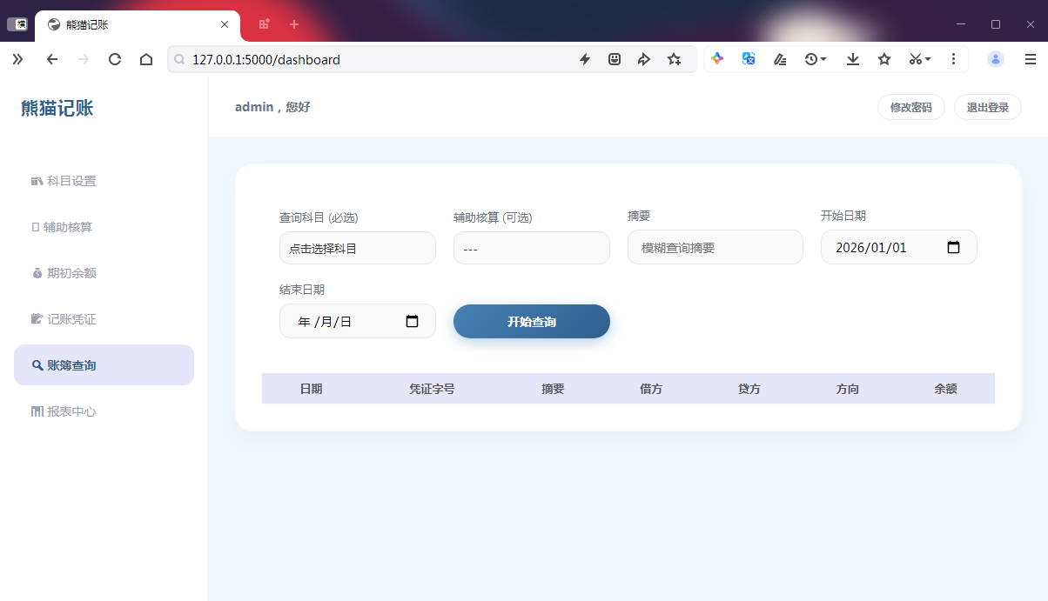Open the history clock dropdown
This screenshot has height=601, width=1048.
(815, 59)
